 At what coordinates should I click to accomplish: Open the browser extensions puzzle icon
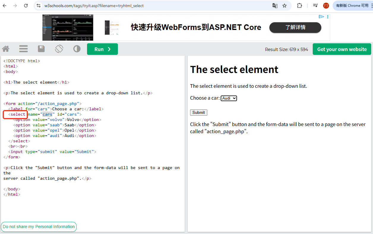(x=299, y=5)
